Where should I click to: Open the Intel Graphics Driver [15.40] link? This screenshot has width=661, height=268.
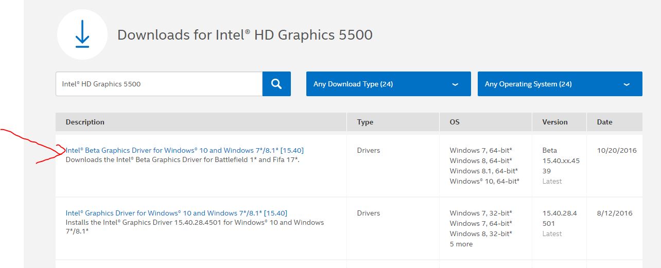pos(177,213)
